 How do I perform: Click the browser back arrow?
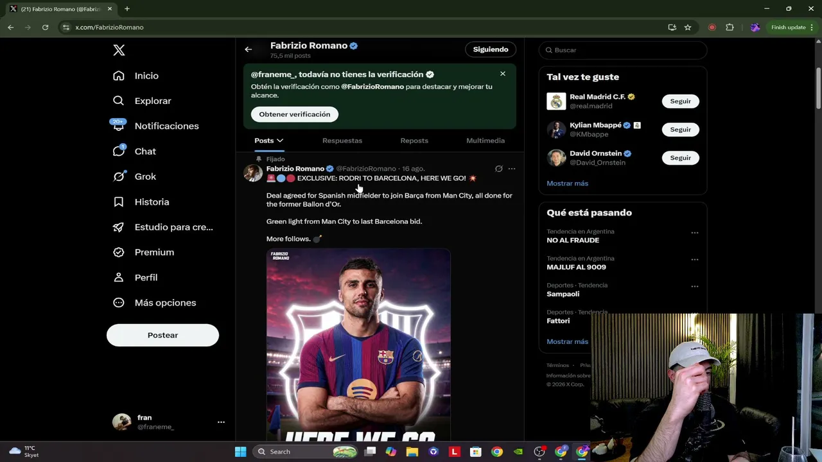[10, 28]
